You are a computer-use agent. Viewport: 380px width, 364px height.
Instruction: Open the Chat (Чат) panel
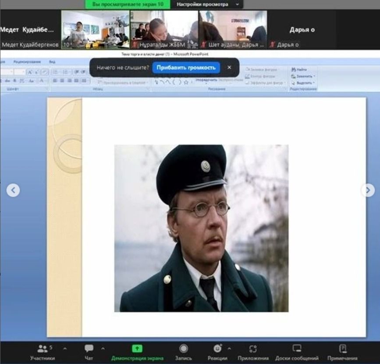coord(89,349)
